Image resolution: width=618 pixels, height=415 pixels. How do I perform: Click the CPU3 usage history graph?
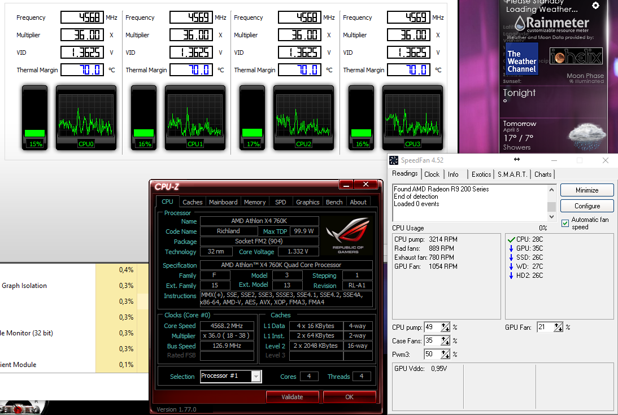click(x=412, y=116)
